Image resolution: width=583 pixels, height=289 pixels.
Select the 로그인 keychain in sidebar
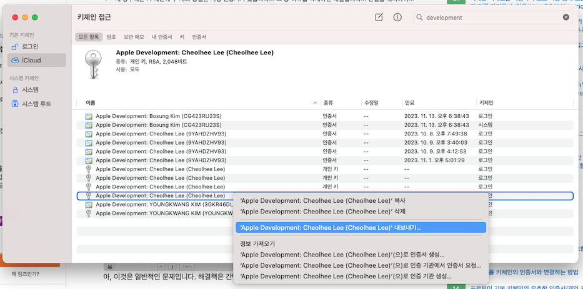(37, 47)
